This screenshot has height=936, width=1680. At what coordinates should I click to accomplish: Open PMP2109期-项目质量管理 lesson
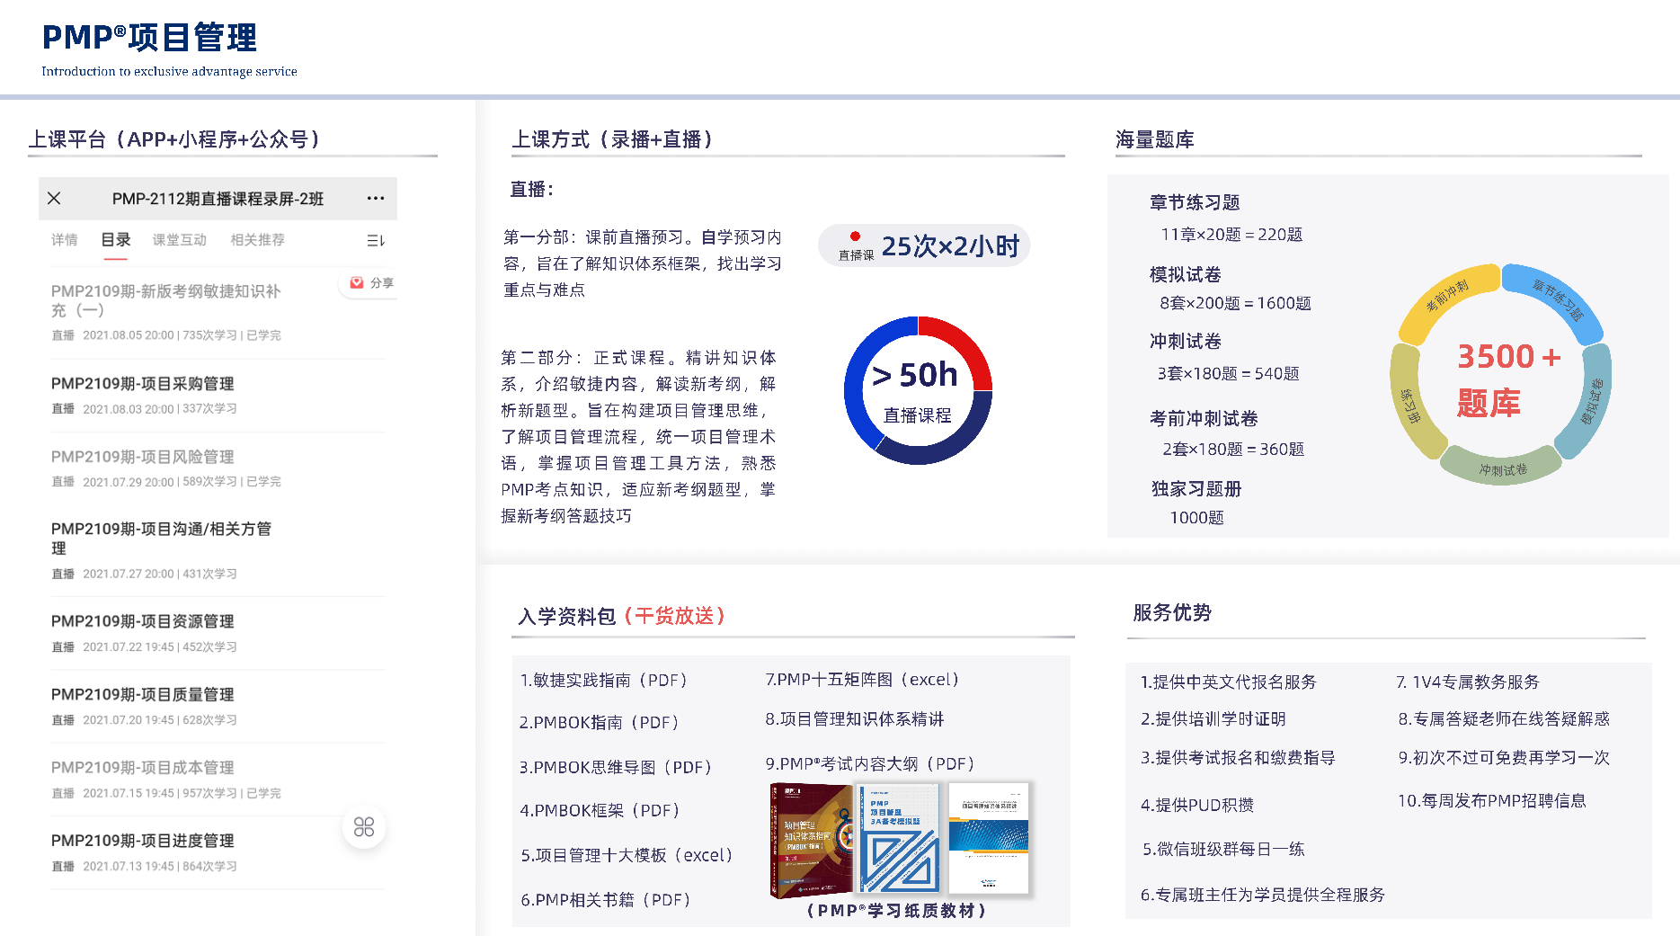pos(142,694)
